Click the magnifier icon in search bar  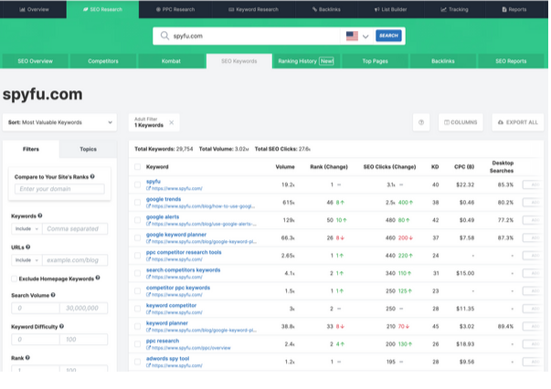[164, 36]
